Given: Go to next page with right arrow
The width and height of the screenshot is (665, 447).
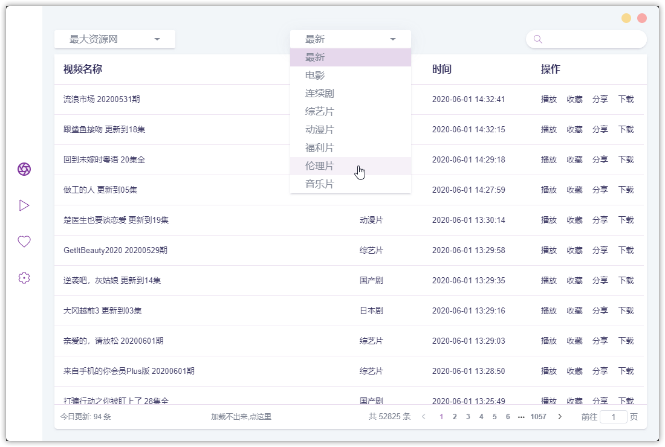Looking at the screenshot, I should pos(560,417).
